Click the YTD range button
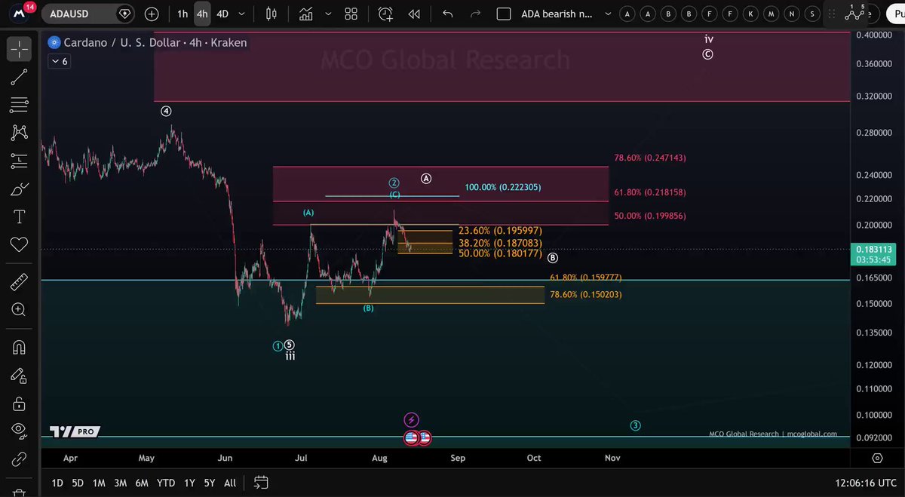 (166, 483)
